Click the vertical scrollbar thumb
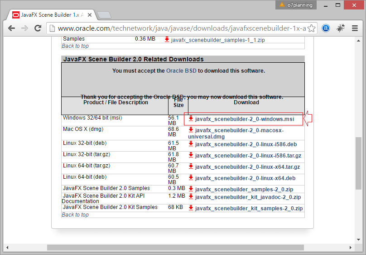 click(x=358, y=163)
